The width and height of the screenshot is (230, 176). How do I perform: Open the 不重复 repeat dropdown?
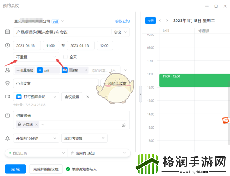click(36, 57)
